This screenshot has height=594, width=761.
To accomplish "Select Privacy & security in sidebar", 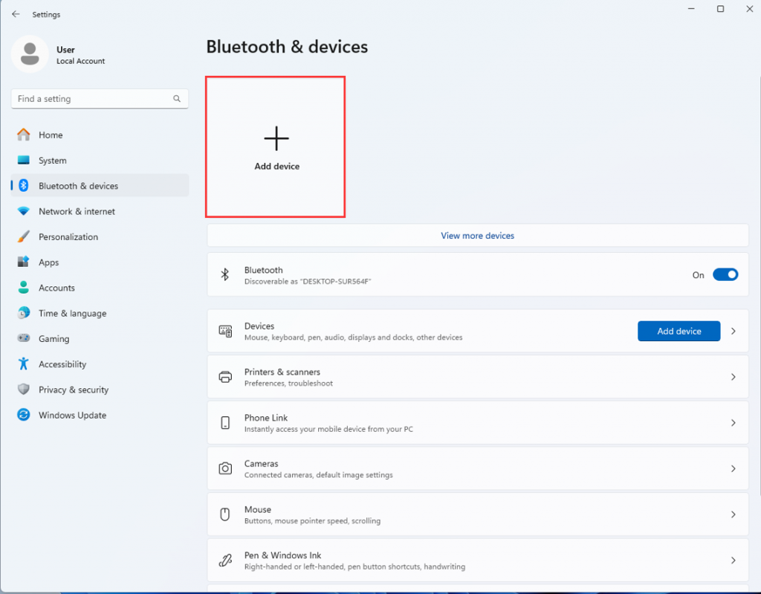I will pos(100,389).
